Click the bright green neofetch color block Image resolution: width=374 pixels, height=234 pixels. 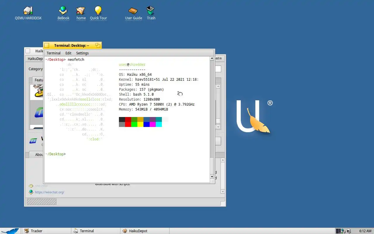point(134,124)
